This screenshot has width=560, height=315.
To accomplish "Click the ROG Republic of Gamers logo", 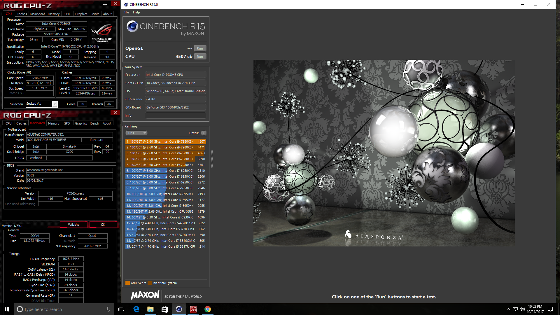I will tap(102, 33).
